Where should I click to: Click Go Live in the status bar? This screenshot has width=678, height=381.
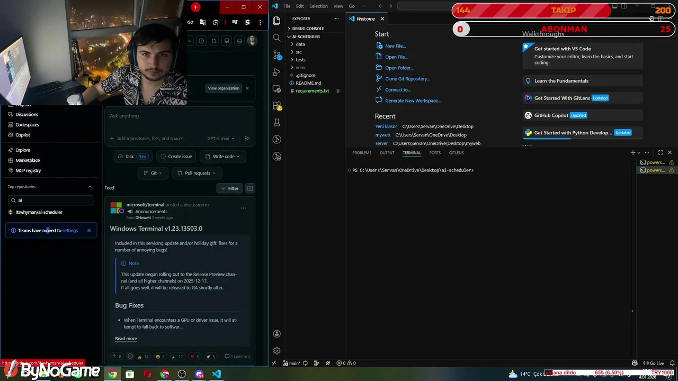(x=653, y=363)
